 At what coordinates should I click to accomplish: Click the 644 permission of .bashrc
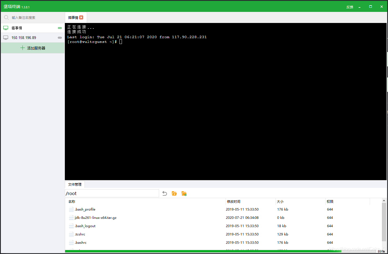coord(330,242)
